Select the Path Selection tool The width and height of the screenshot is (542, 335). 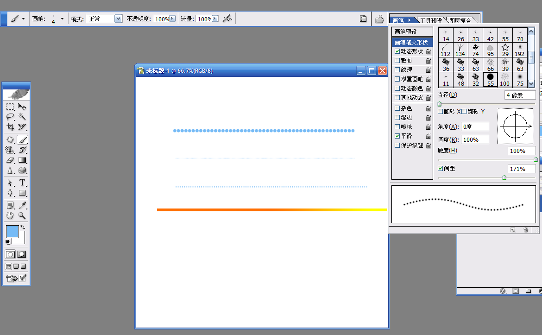coord(10,183)
